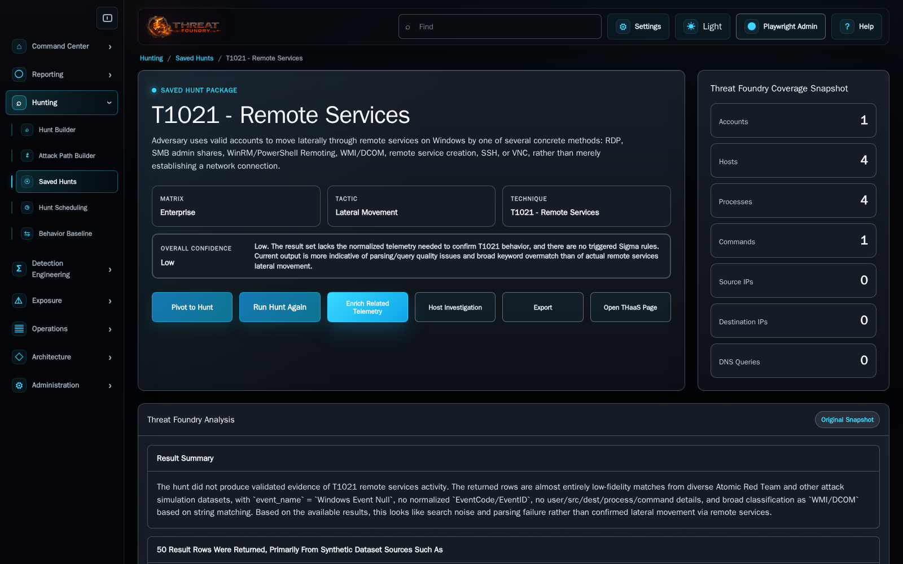
Task: Select the Processes coverage card
Action: tap(793, 201)
